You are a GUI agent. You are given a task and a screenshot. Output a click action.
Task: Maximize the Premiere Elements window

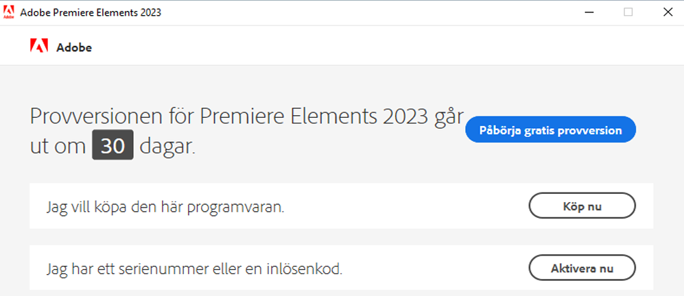[x=628, y=12]
